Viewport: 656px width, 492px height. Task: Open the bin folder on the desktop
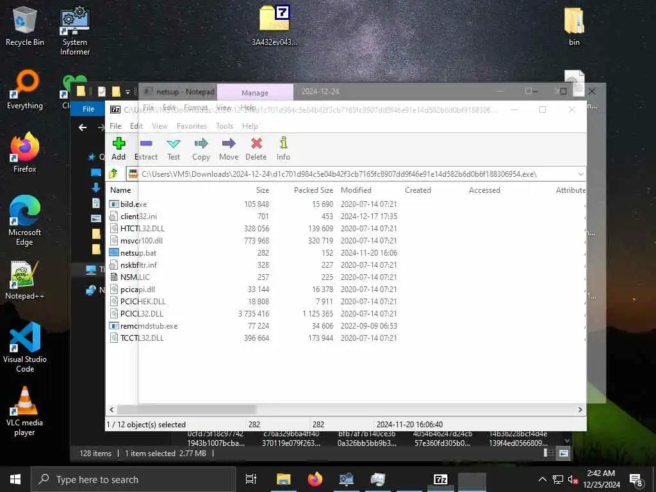(574, 26)
